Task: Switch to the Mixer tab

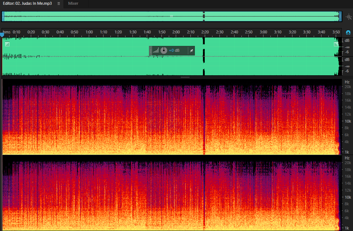Action: [x=73, y=3]
